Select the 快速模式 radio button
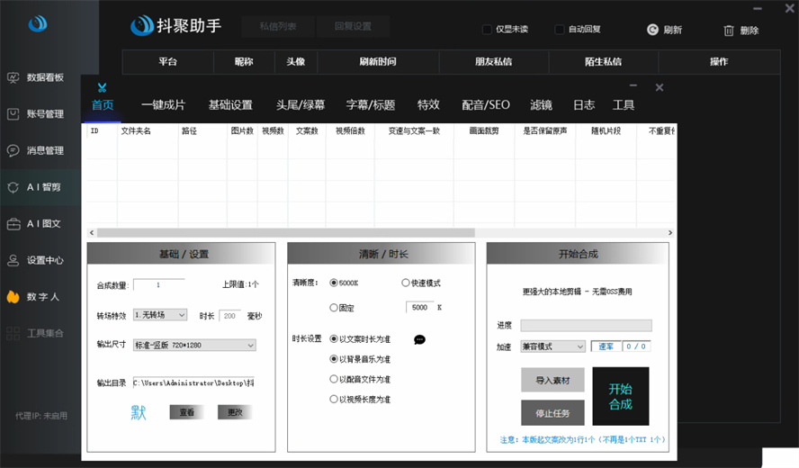Image resolution: width=799 pixels, height=468 pixels. 406,283
